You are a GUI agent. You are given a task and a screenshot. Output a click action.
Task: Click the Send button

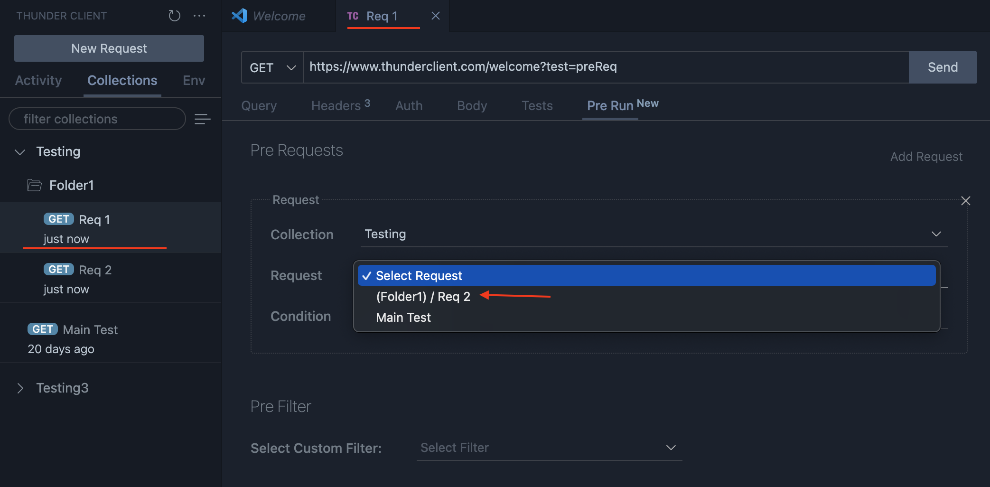942,67
